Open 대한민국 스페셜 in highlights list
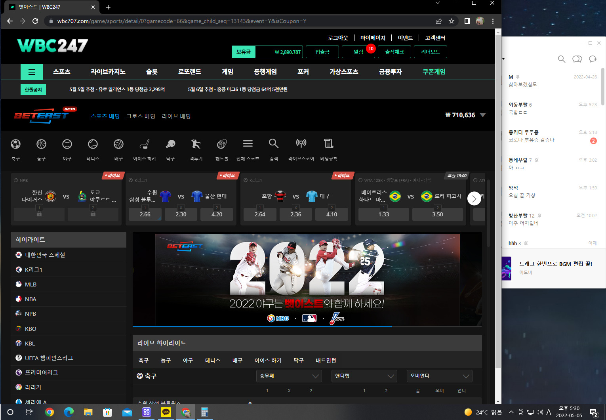The image size is (606, 420). (69, 255)
